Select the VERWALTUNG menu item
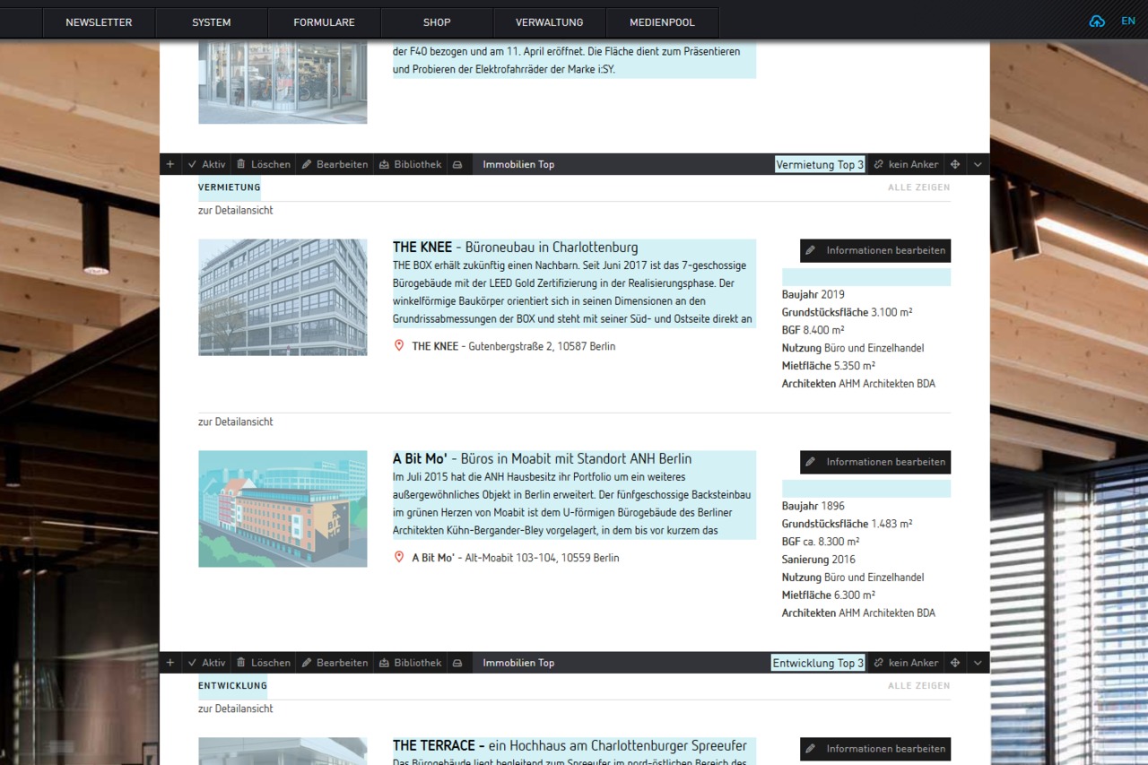Viewport: 1148px width, 765px height. pyautogui.click(x=548, y=22)
